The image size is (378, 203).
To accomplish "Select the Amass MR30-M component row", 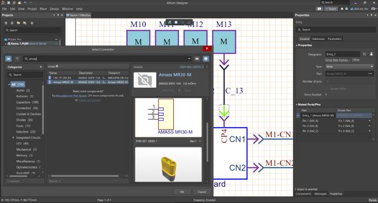I will click(x=88, y=82).
